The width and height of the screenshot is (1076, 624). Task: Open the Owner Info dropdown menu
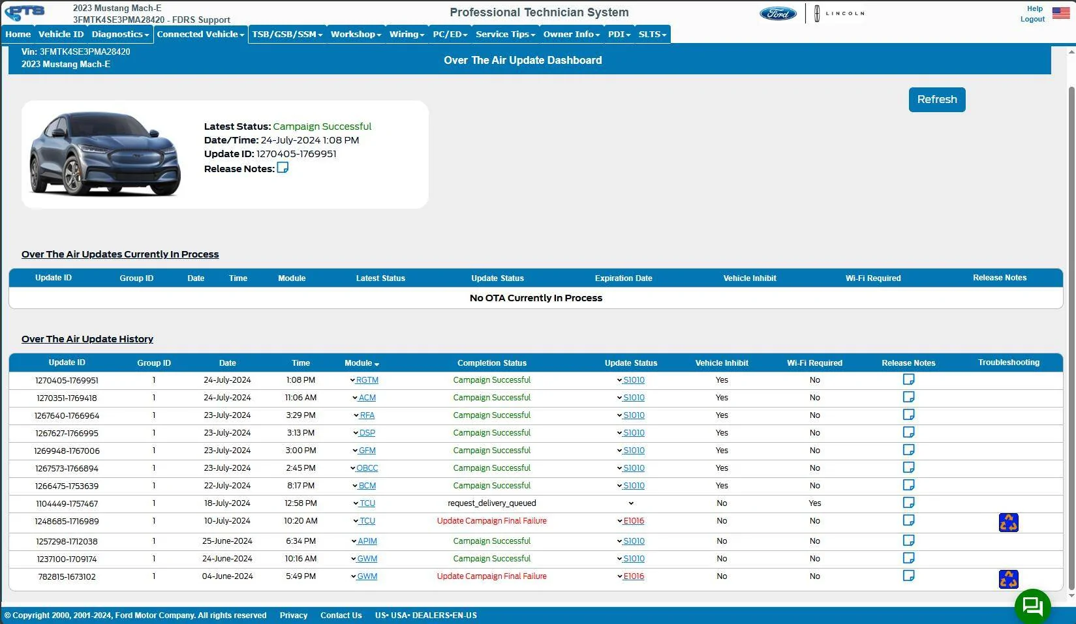(x=572, y=35)
